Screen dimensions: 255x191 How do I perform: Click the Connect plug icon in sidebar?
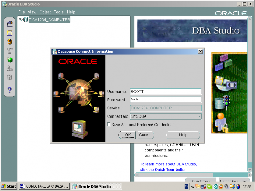10,24
